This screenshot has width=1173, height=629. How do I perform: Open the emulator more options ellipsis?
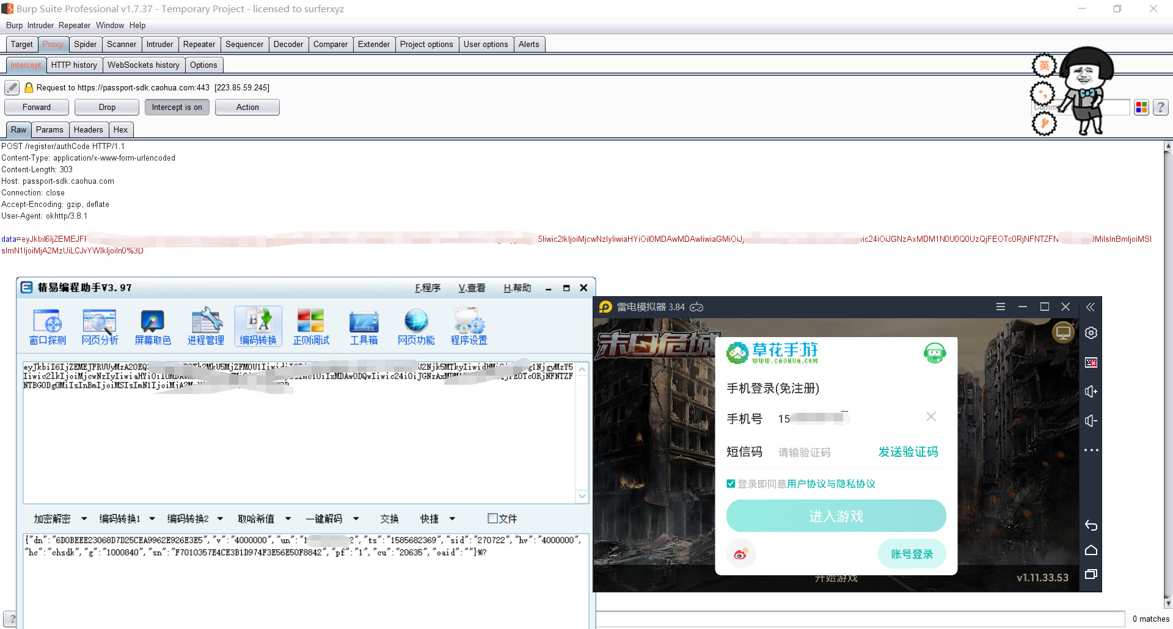(x=1091, y=450)
